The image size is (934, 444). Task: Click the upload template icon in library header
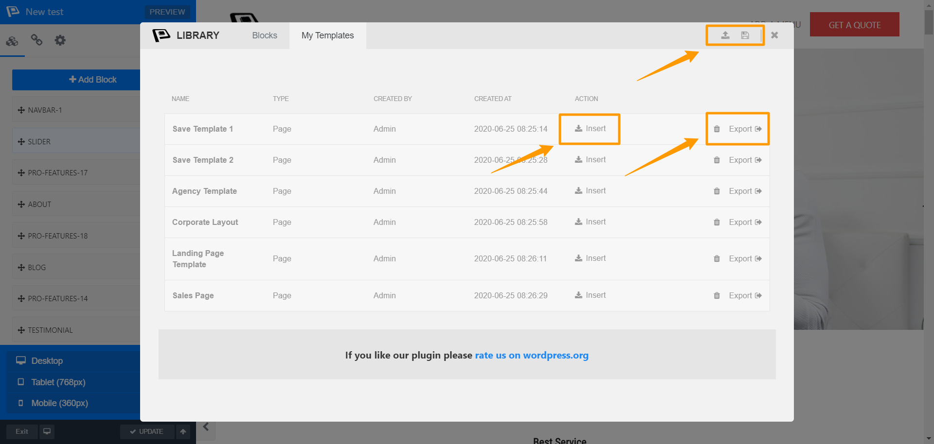click(x=725, y=35)
